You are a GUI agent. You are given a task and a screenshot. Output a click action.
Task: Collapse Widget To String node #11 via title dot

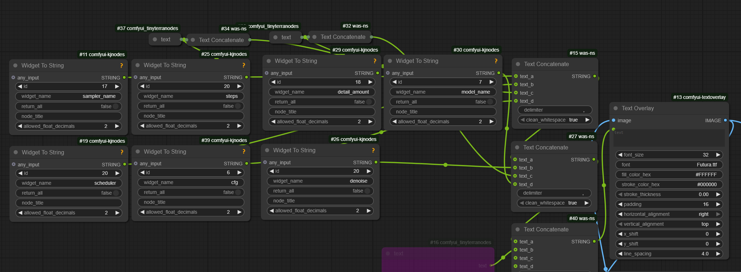(16, 65)
